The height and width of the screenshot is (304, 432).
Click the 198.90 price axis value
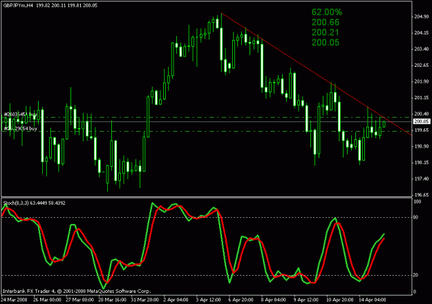pyautogui.click(x=422, y=147)
